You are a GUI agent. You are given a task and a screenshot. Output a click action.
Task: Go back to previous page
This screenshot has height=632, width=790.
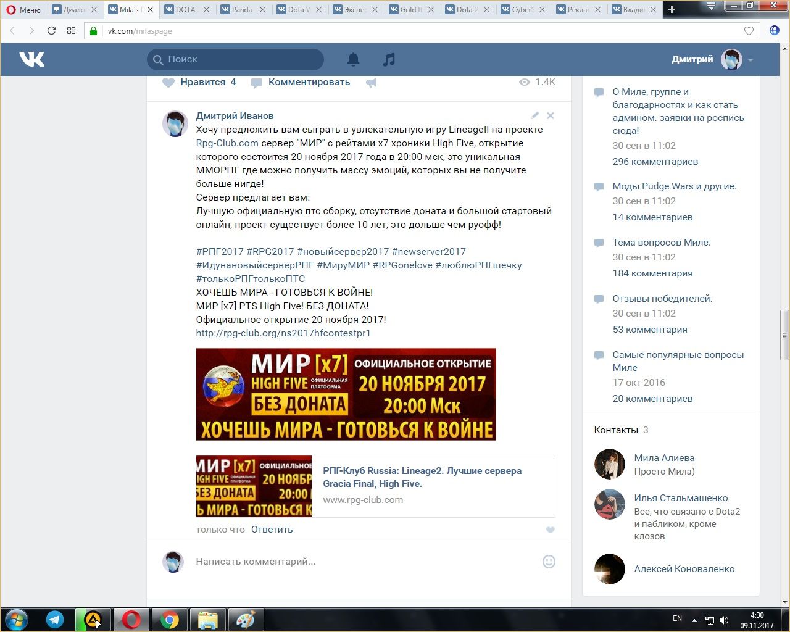coord(12,31)
